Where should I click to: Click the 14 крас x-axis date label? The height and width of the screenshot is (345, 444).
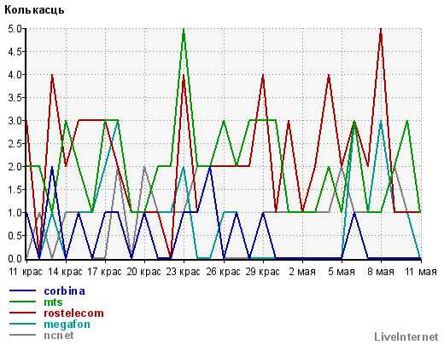click(x=65, y=272)
